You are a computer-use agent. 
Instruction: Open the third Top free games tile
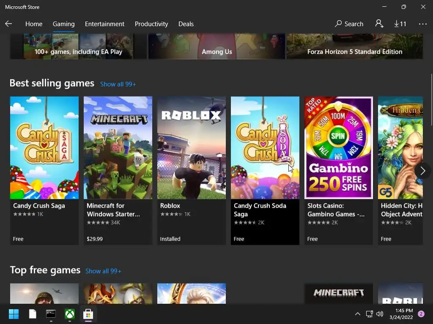click(x=192, y=294)
